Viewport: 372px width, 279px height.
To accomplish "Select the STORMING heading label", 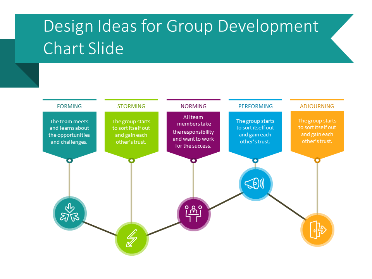I will point(131,106).
